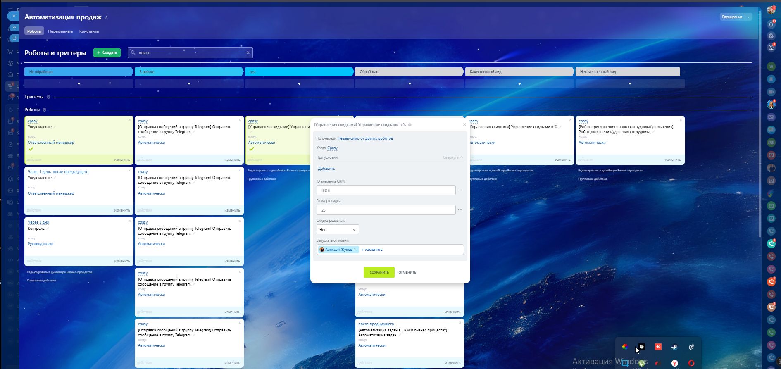Click the Размер скидки input field
Image resolution: width=781 pixels, height=369 pixels.
pyautogui.click(x=386, y=210)
